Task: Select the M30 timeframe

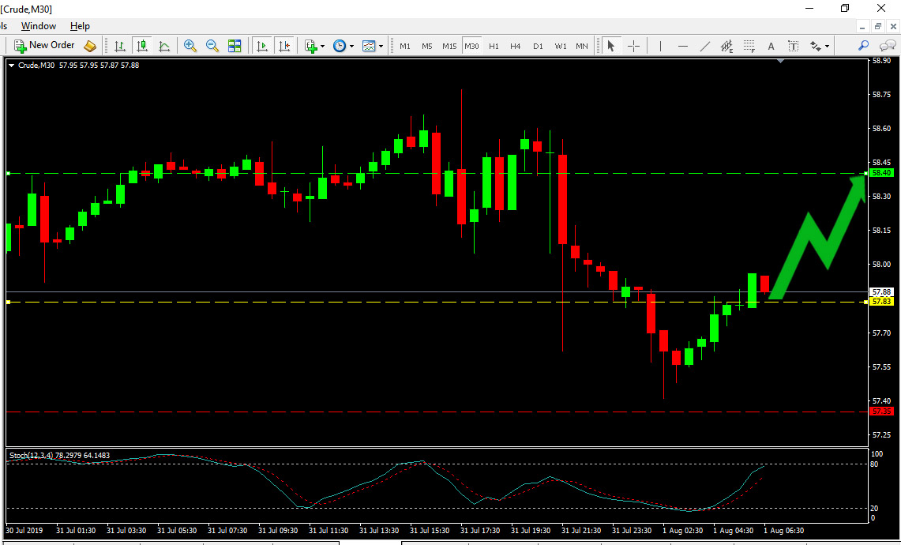Action: [471, 46]
